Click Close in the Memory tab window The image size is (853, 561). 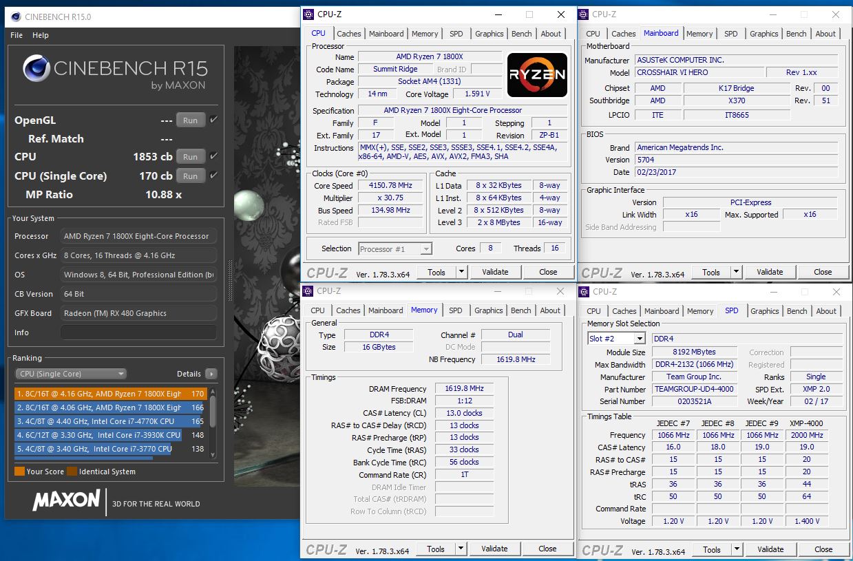[547, 549]
